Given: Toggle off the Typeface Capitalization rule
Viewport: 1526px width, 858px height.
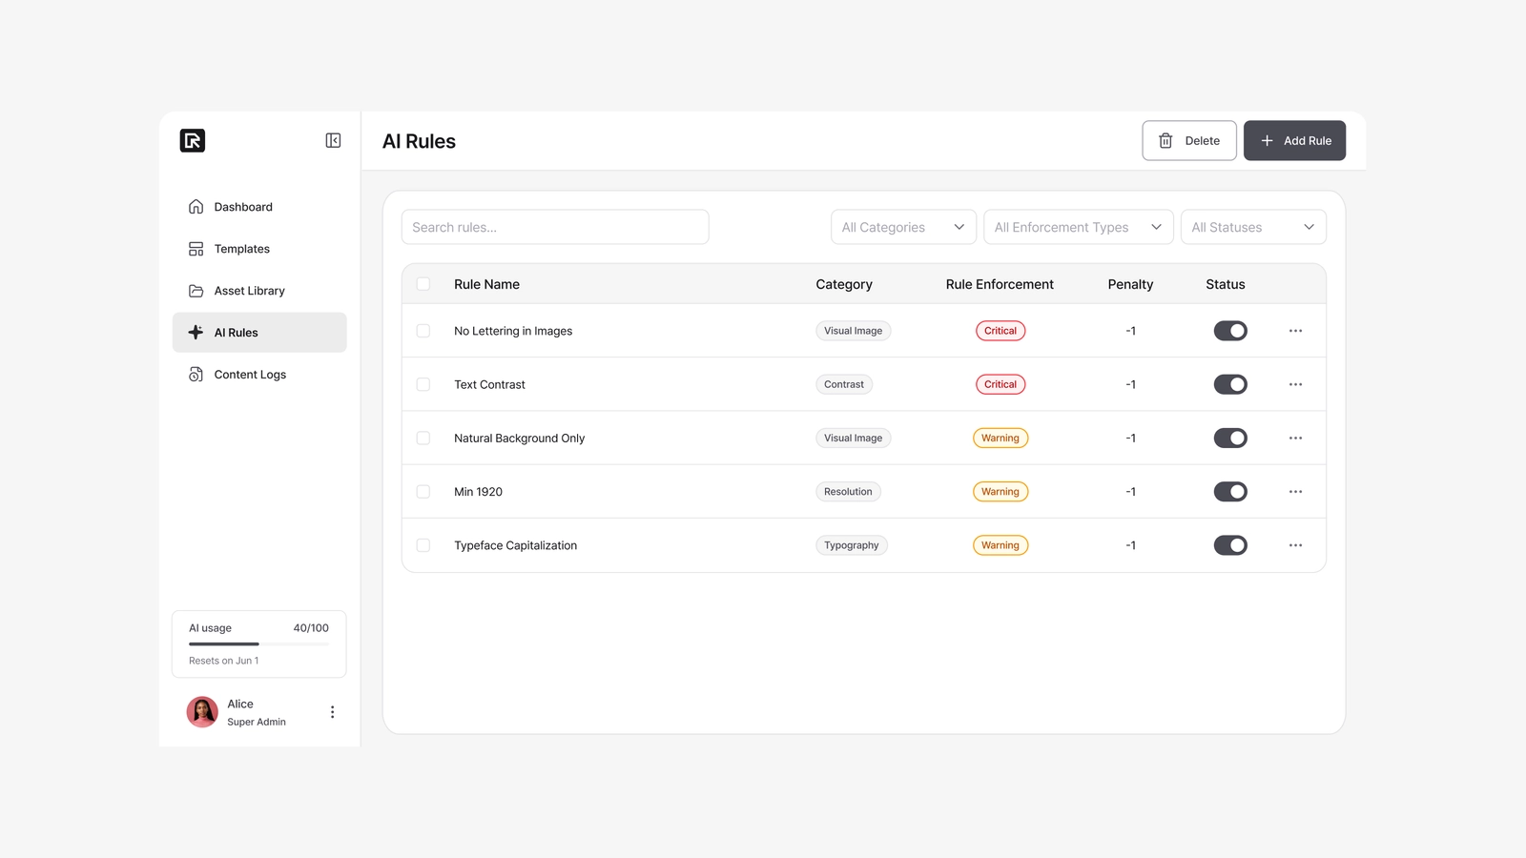Looking at the screenshot, I should coord(1230,545).
